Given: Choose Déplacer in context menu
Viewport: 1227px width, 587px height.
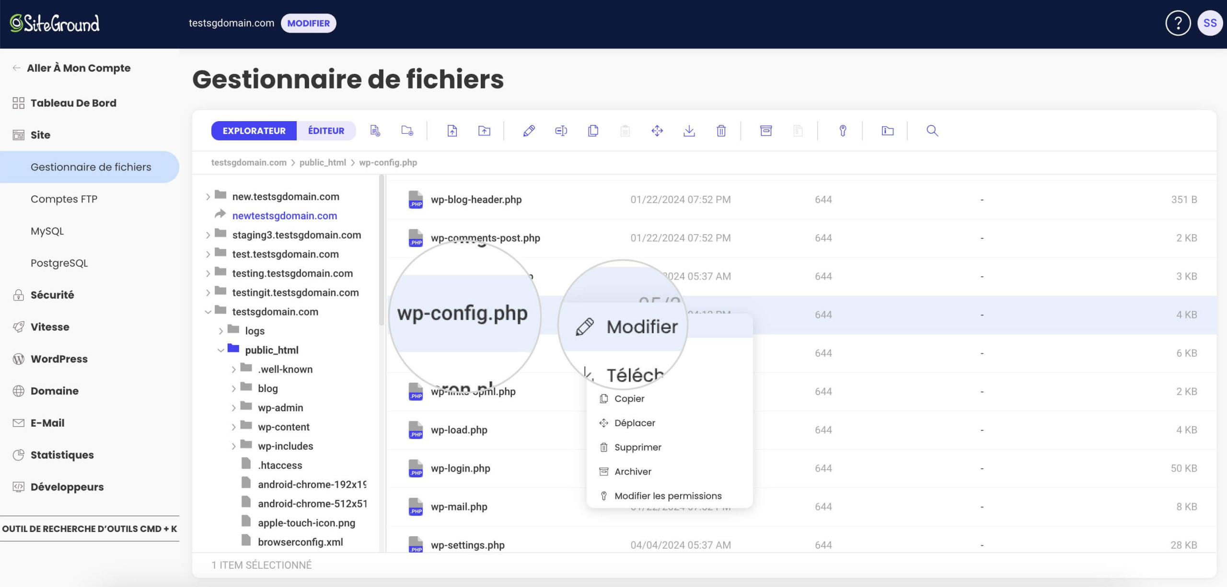Looking at the screenshot, I should pos(670,423).
